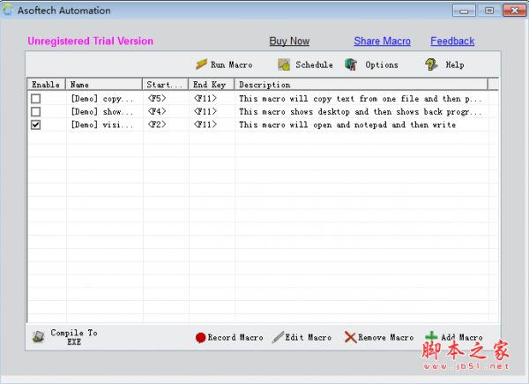Click the Compile To EXE icon
The width and height of the screenshot is (529, 384).
[x=39, y=336]
